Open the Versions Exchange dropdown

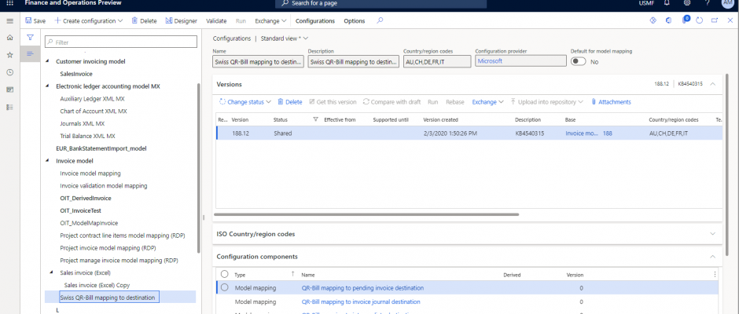click(488, 102)
